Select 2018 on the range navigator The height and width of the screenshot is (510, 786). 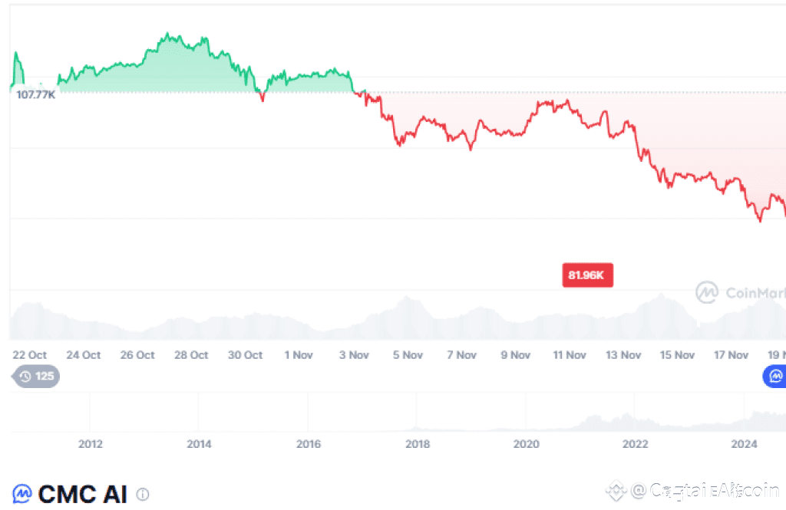pyautogui.click(x=418, y=443)
